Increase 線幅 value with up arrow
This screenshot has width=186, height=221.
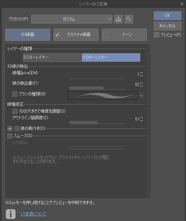[x=141, y=73]
